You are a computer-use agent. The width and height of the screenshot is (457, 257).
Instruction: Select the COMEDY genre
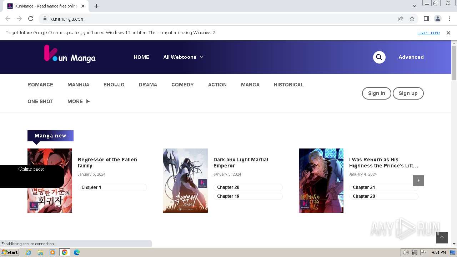(x=182, y=85)
